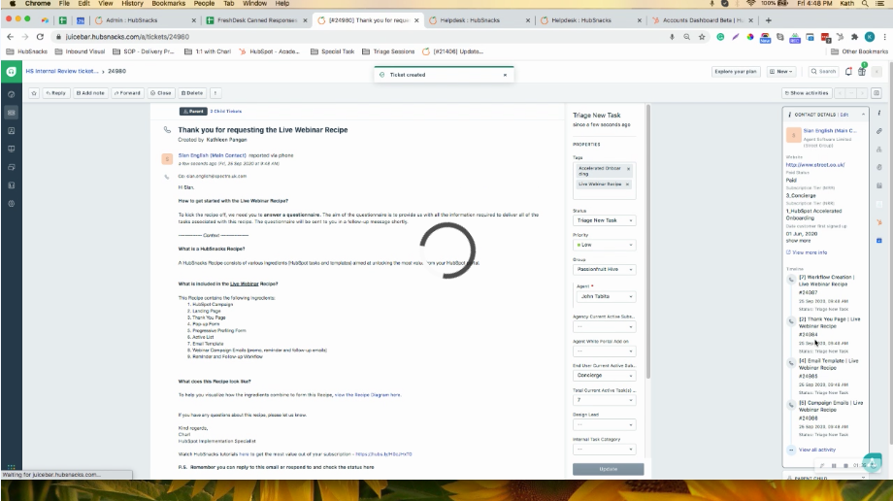Viewport: 893px width, 501px height.
Task: Click the header Search field
Action: click(x=823, y=71)
